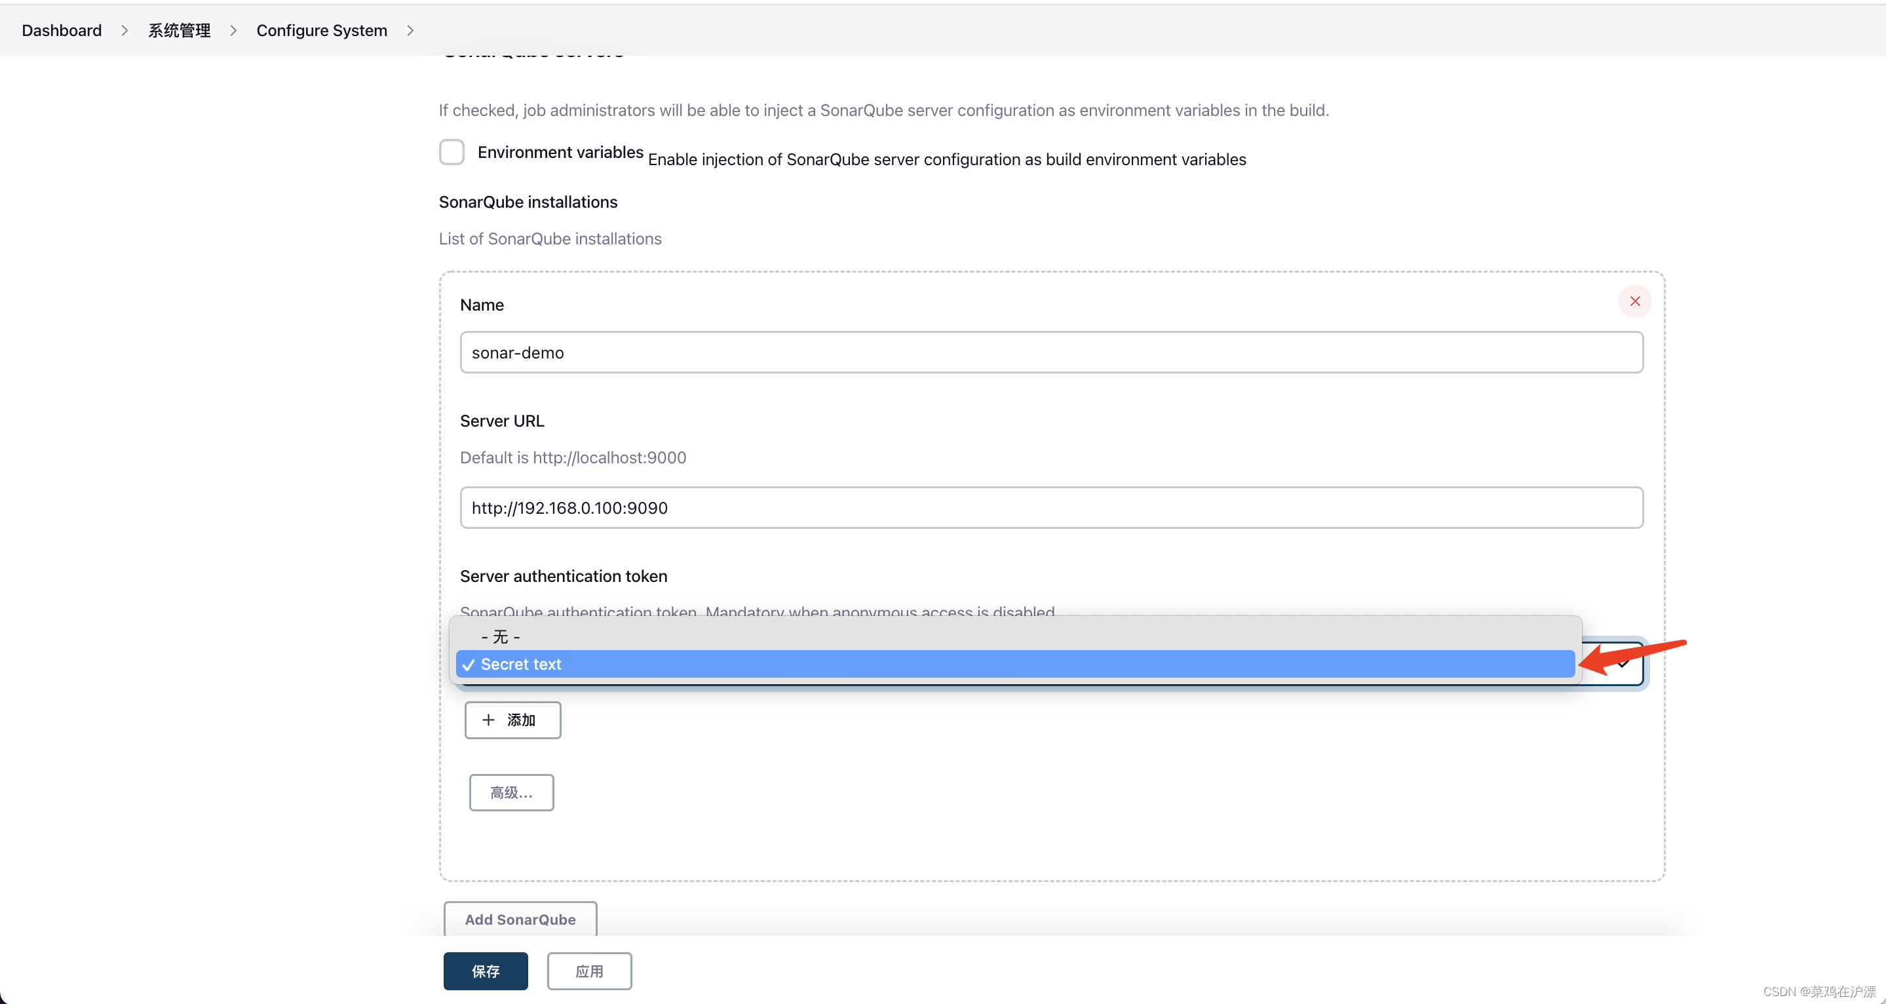Screen dimensions: 1886x1004
Task: Click the Add SonarQube button
Action: (520, 919)
